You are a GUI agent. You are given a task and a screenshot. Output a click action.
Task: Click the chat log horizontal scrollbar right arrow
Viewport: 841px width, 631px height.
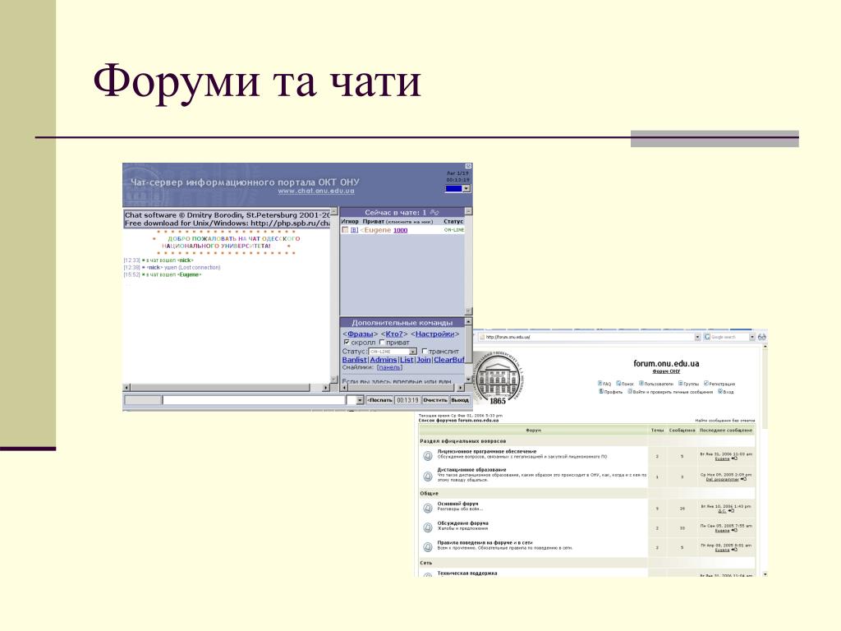point(326,388)
